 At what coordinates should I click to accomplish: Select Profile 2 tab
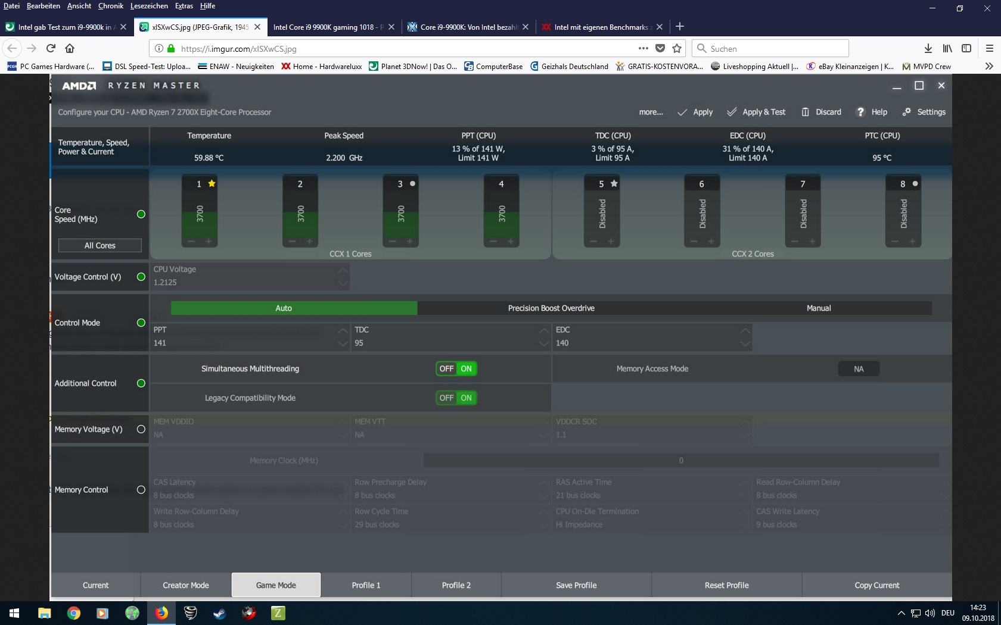456,585
